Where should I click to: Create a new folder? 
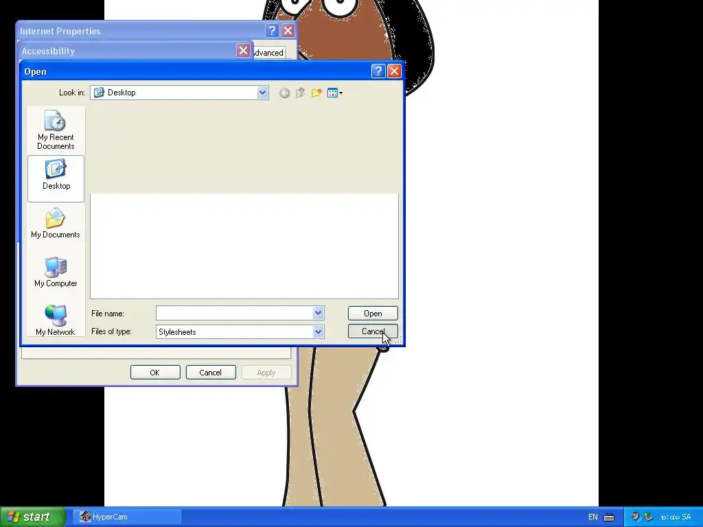click(x=316, y=93)
